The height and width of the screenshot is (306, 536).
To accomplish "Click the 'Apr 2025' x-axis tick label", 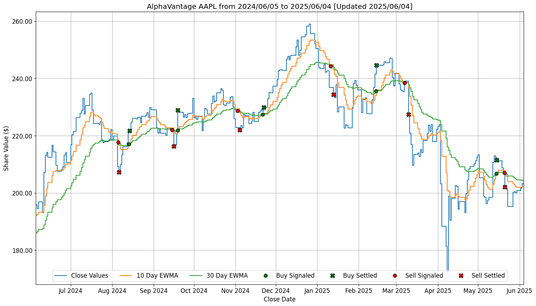I will click(438, 291).
